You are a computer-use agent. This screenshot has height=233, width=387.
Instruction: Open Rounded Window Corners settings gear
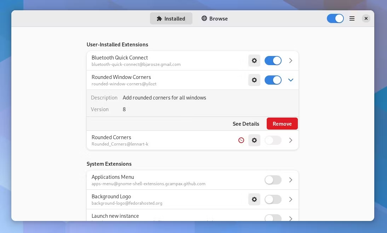tap(254, 80)
